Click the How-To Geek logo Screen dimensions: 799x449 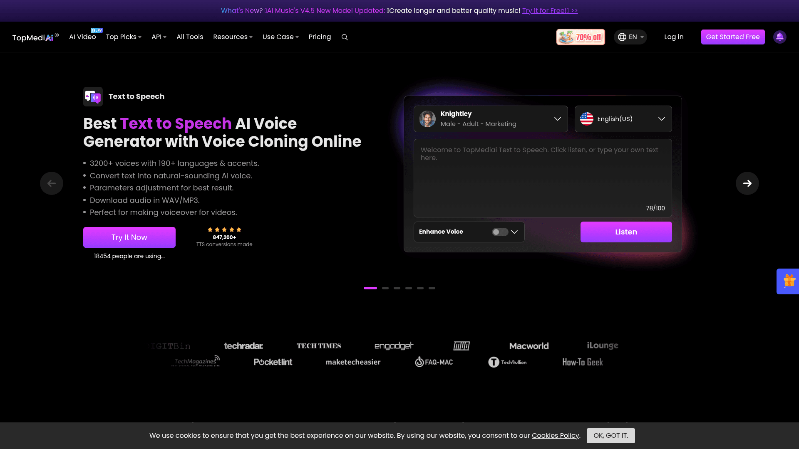tap(583, 362)
